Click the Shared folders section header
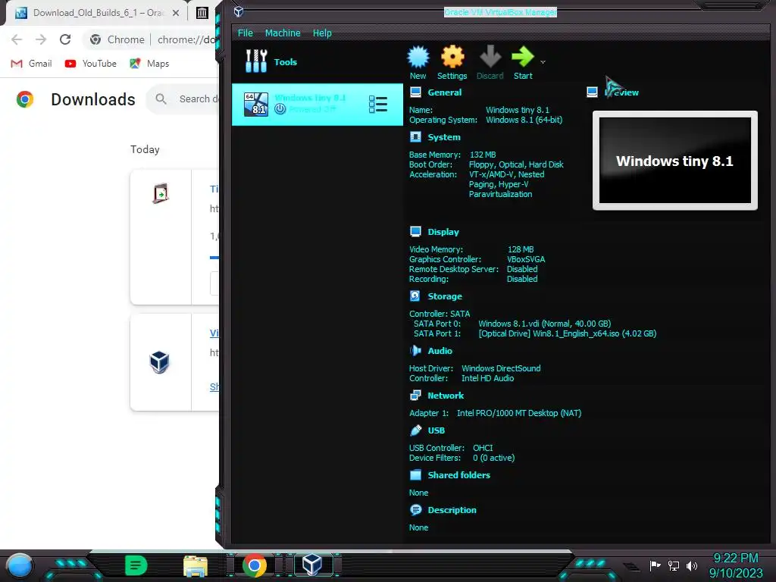The height and width of the screenshot is (582, 776). point(458,475)
